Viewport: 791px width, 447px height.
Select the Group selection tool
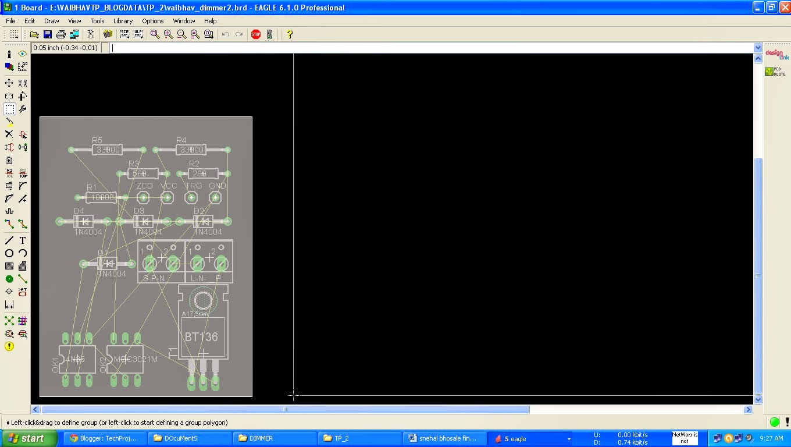tap(9, 109)
